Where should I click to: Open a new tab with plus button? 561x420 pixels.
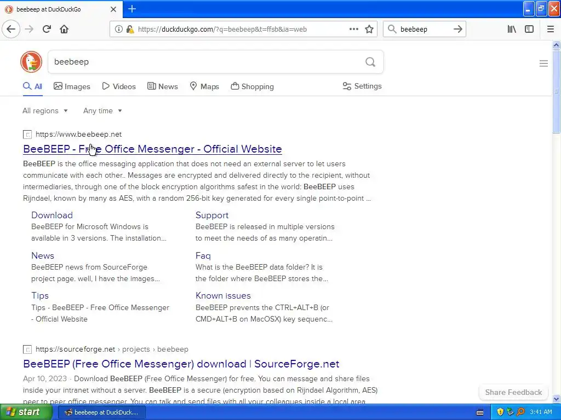coord(131,9)
